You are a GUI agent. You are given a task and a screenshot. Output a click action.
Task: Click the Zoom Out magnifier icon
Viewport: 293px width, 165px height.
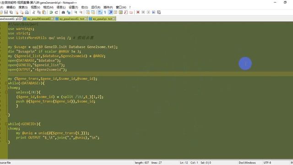click(81, 12)
